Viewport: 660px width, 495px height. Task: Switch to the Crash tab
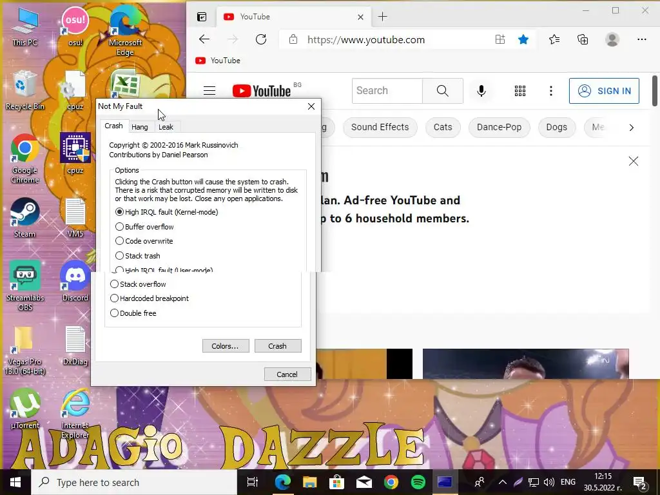click(113, 126)
